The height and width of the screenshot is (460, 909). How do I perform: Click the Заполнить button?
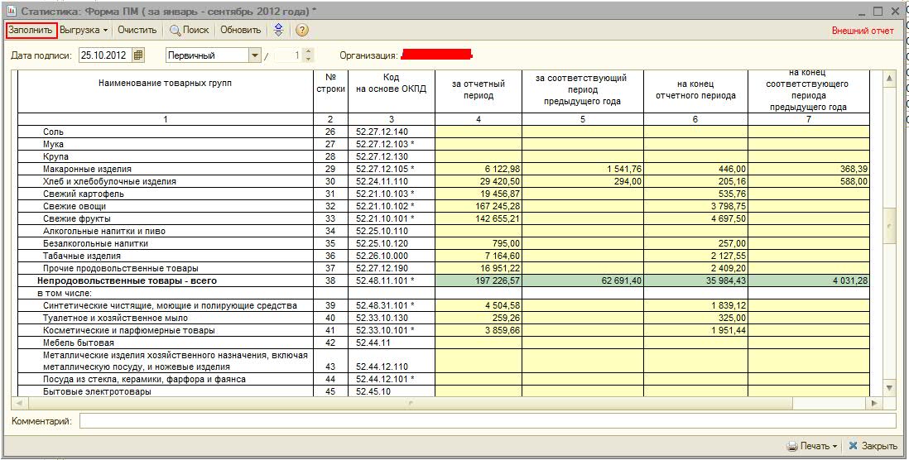[x=31, y=30]
